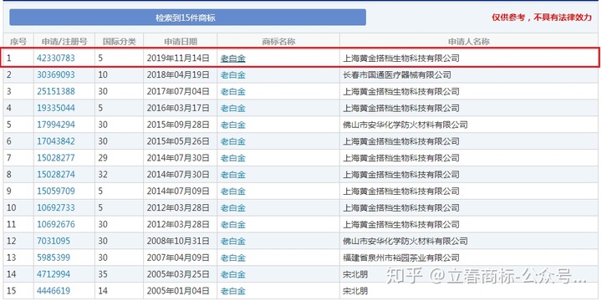Click the 申请/注册号 column header

click(64, 42)
